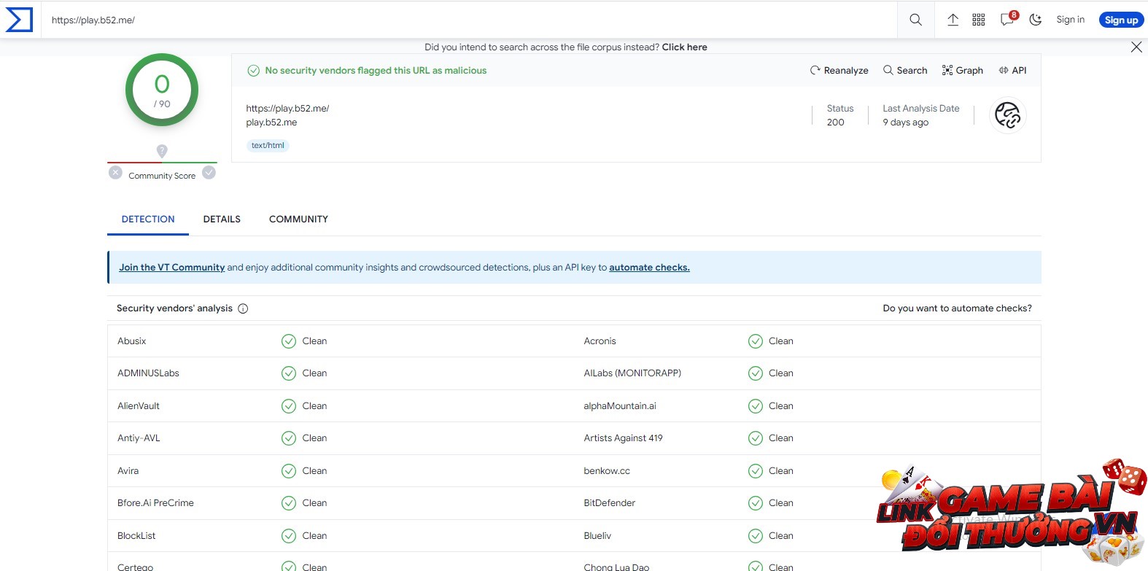
Task: Open the apps grid icon
Action: (x=979, y=20)
